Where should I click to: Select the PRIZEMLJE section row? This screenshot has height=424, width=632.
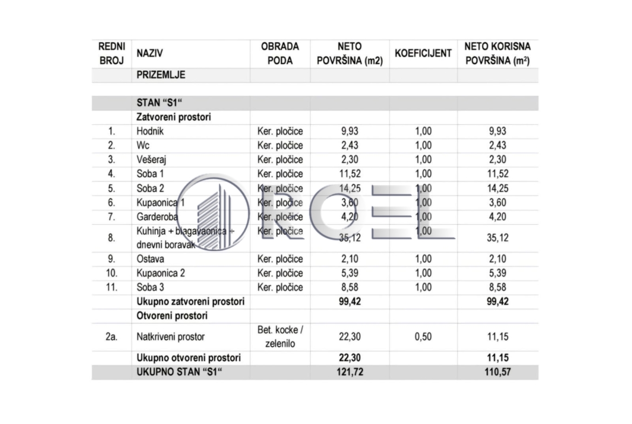315,75
